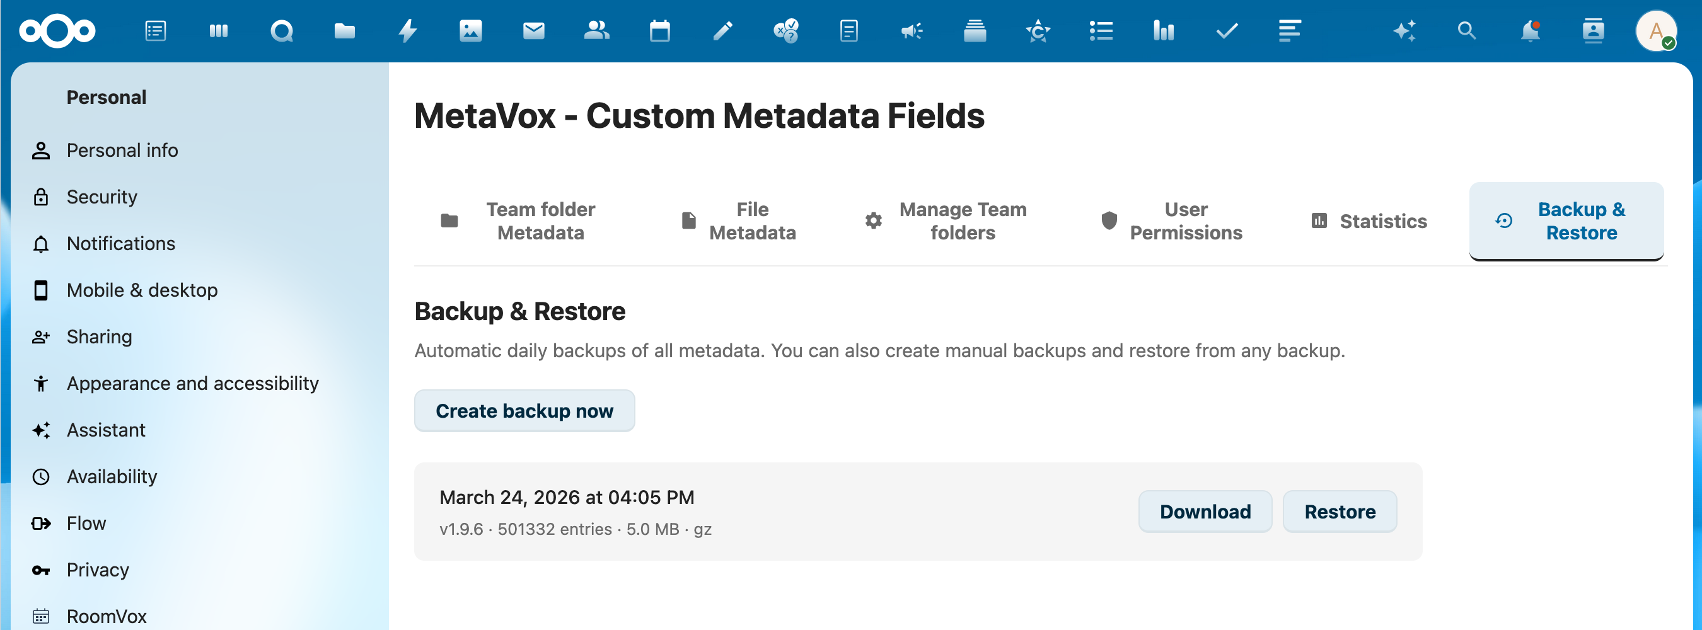Open the search magnifier icon
The image size is (1702, 630).
1467,31
